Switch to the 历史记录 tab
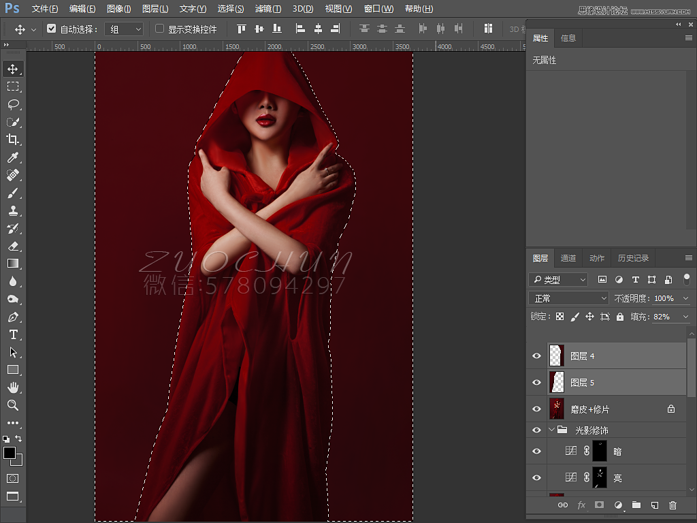Viewport: 697px width, 523px height. [633, 258]
